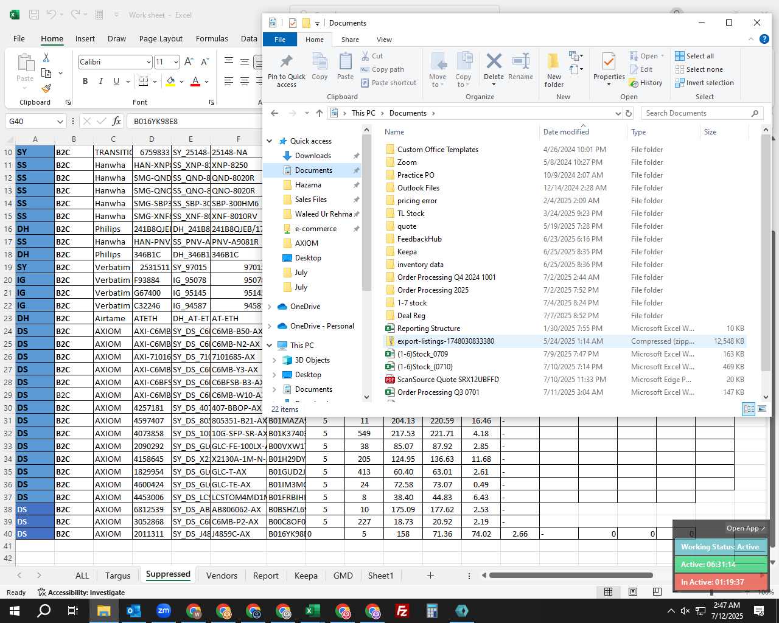Viewport: 779px width, 623px height.
Task: Open Excel Formulas ribbon tab
Action: [x=212, y=38]
